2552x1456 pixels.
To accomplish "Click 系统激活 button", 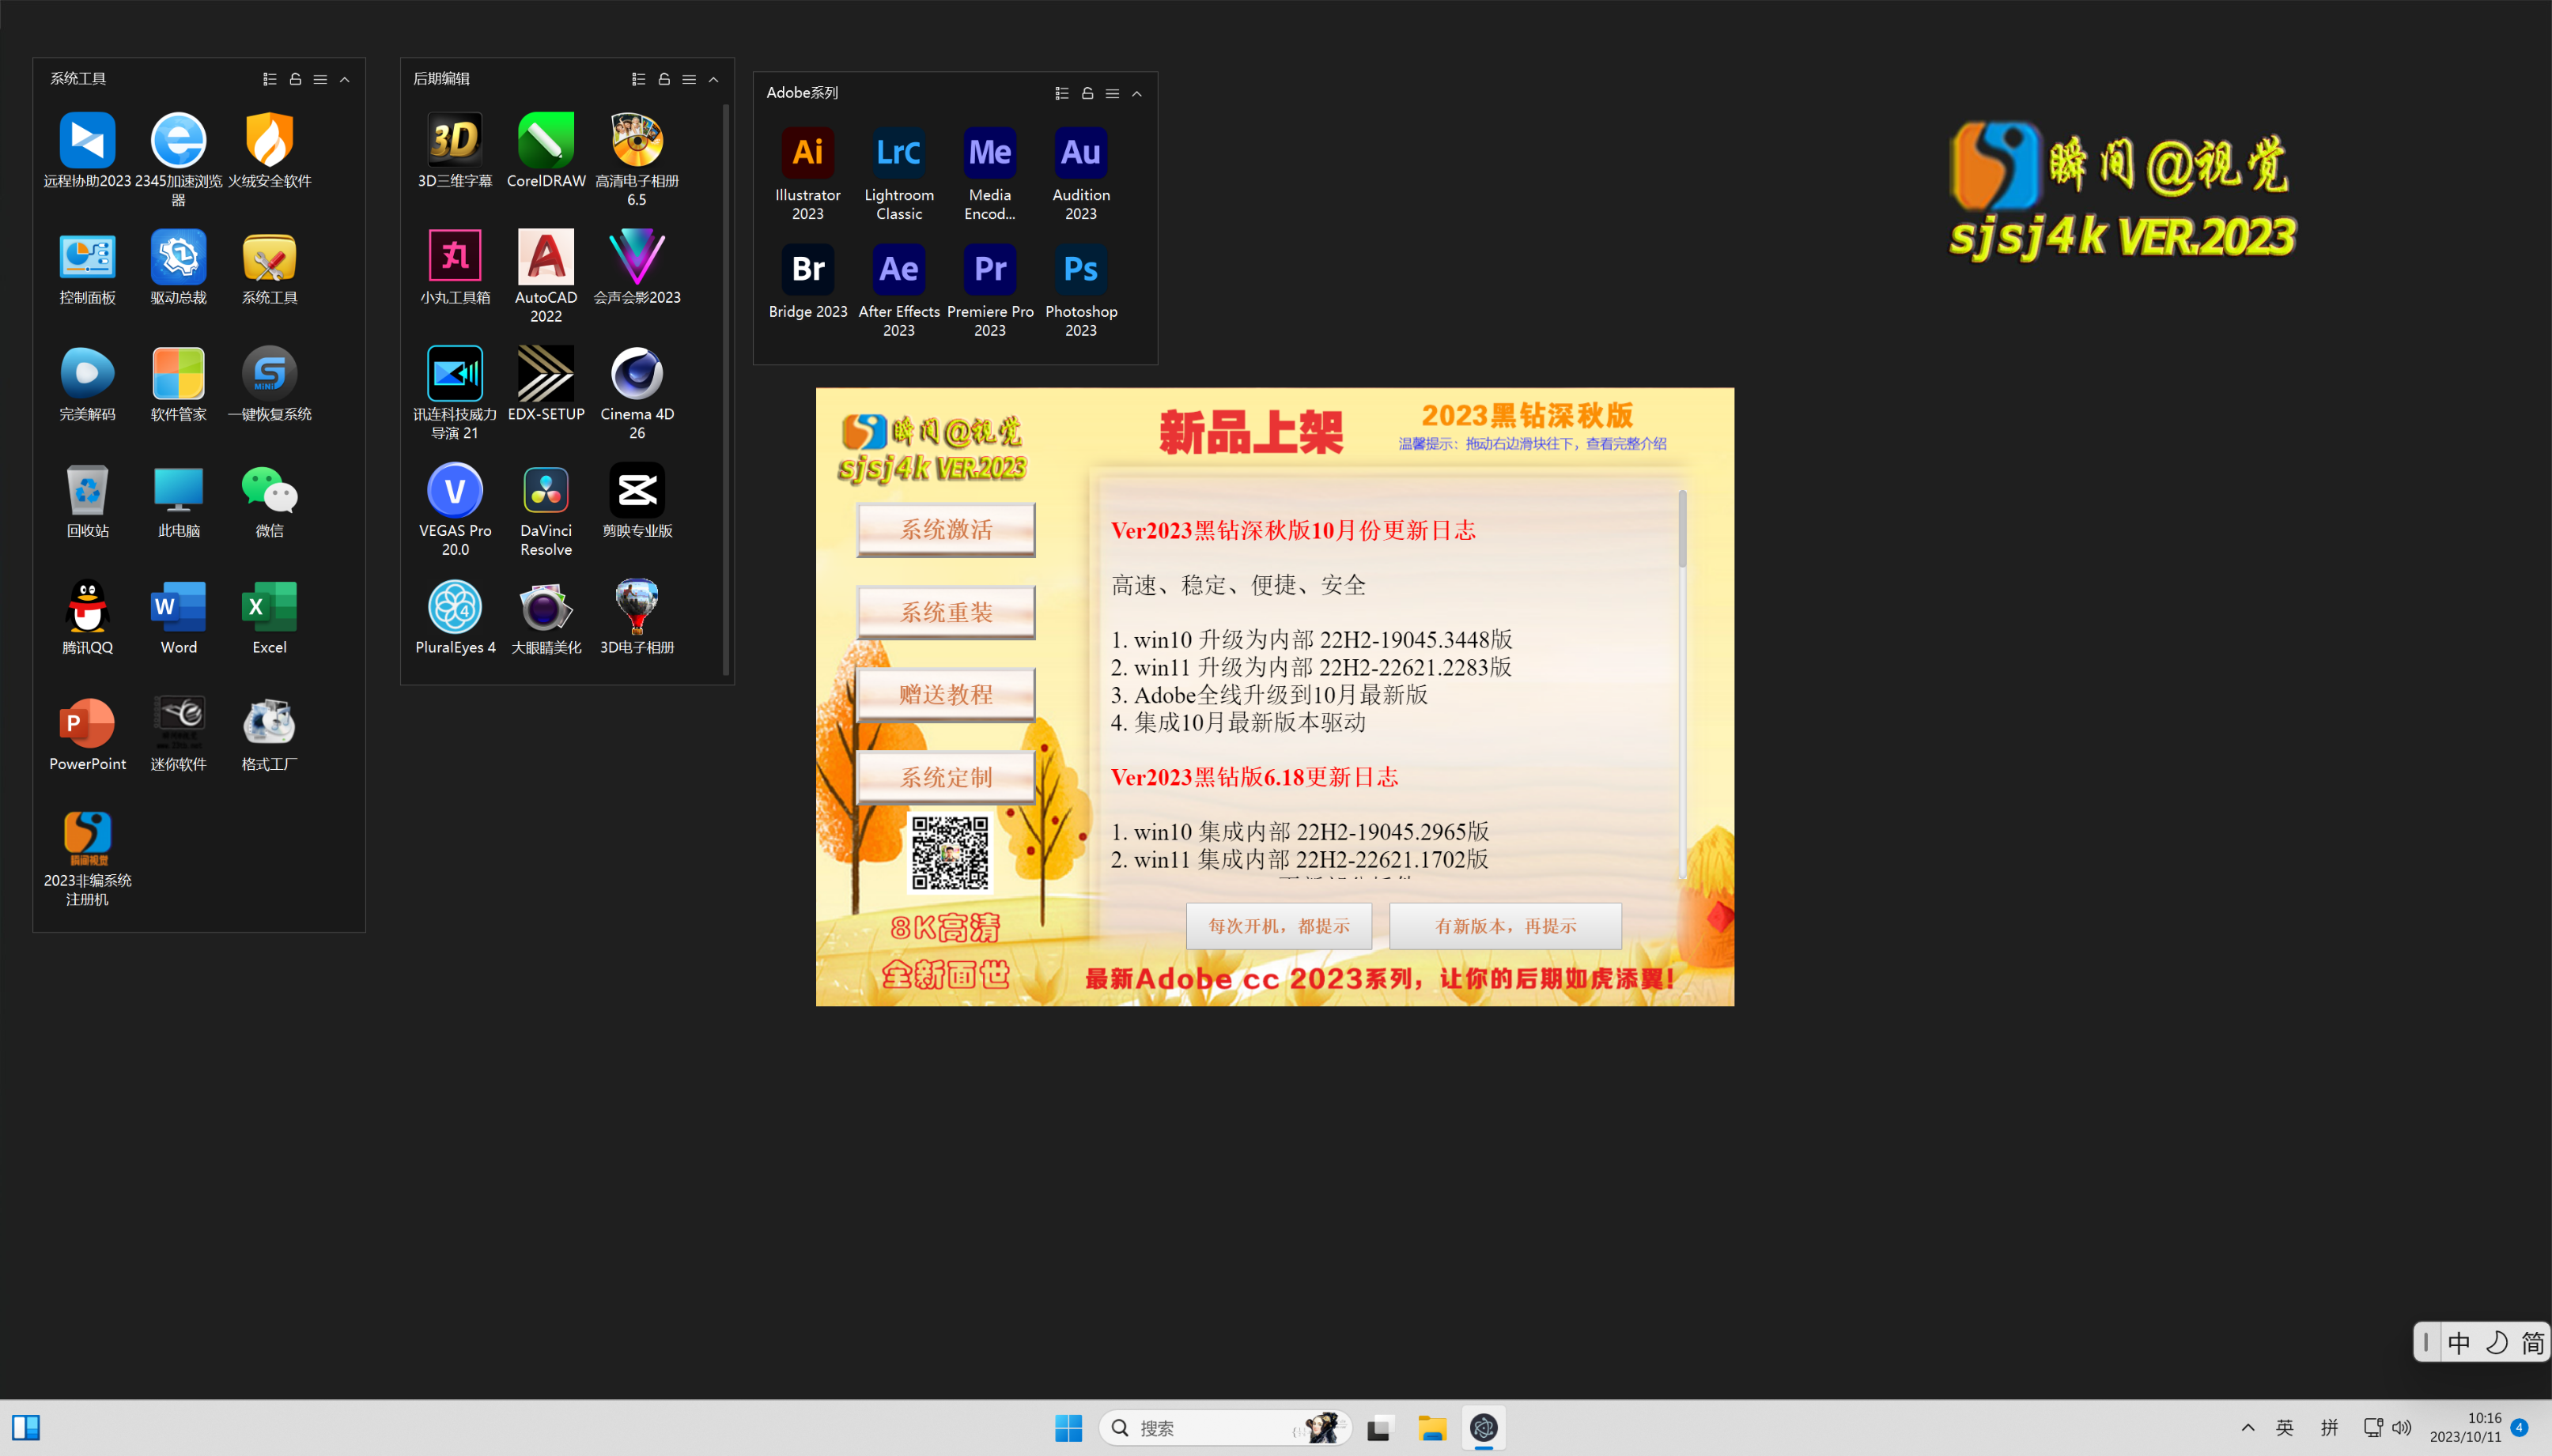I will tap(945, 529).
